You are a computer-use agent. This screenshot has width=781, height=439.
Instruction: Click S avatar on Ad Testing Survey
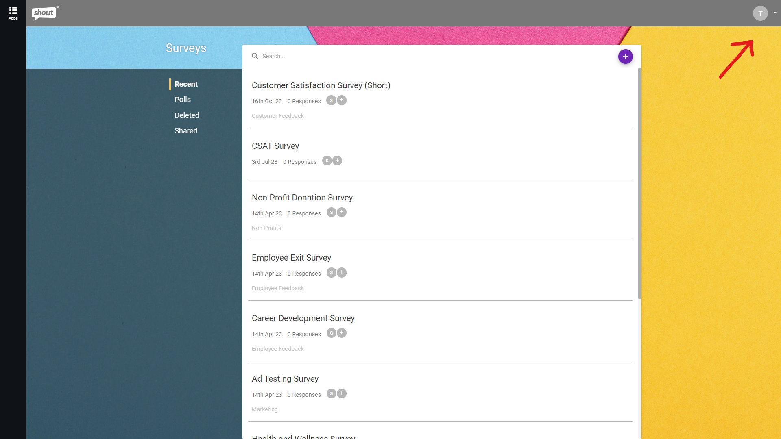[332, 393]
